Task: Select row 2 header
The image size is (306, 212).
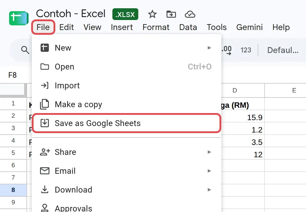Action: point(13,116)
